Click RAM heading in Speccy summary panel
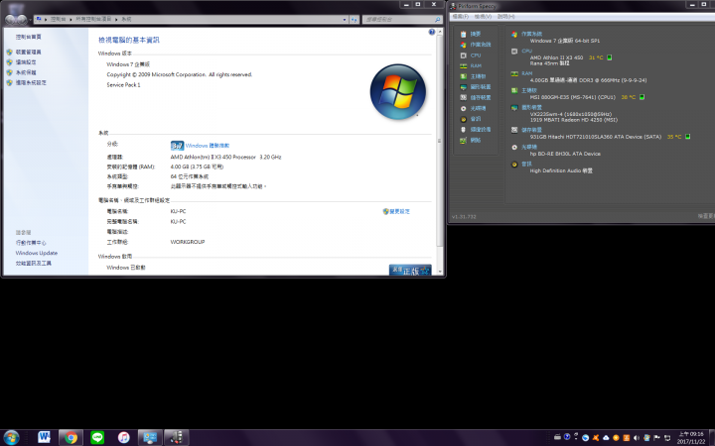The height and width of the screenshot is (446, 715). tap(526, 73)
